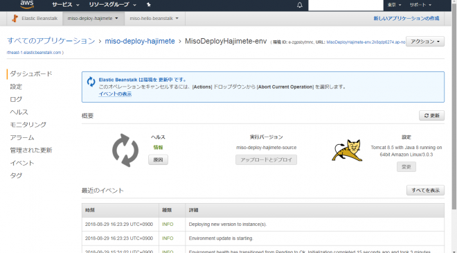The height and width of the screenshot is (253, 457).
Task: Click the アップロードとデプロイ button
Action: point(266,160)
